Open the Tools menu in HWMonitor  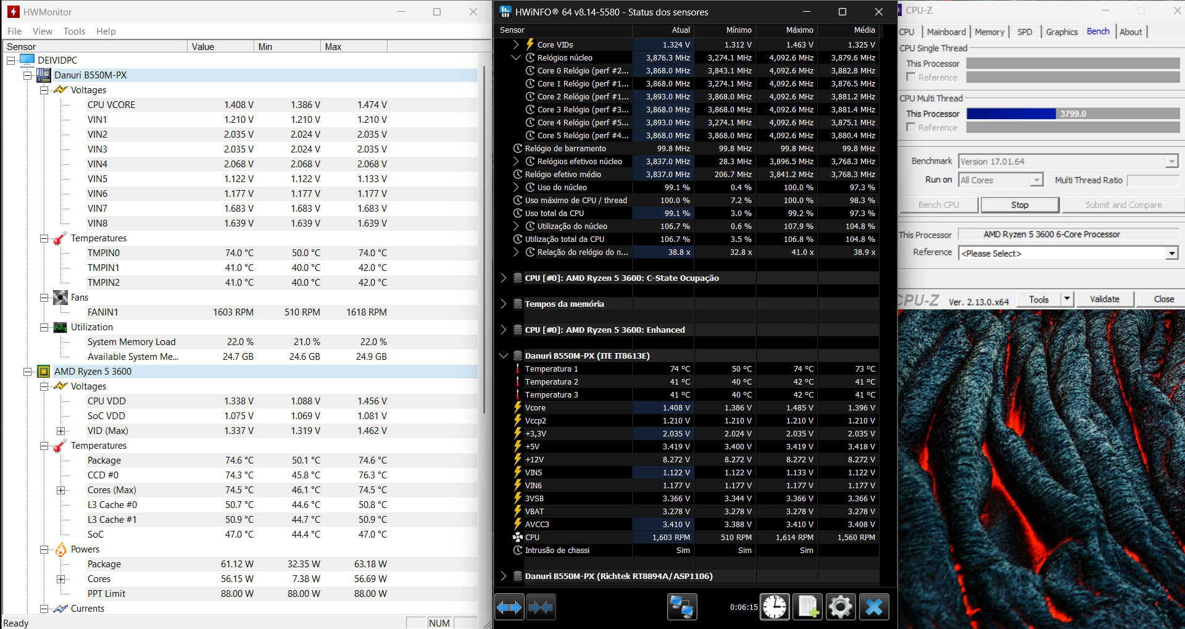click(x=74, y=31)
